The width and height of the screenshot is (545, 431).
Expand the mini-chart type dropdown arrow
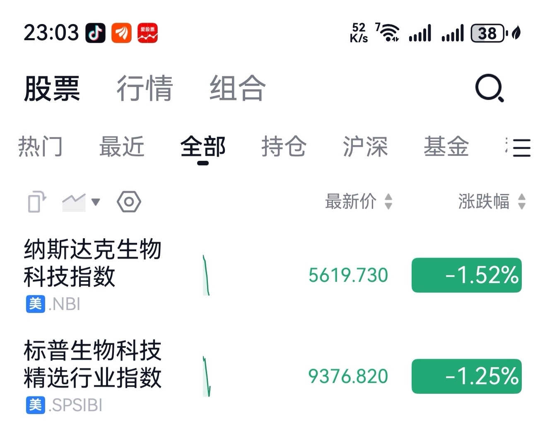click(x=96, y=202)
